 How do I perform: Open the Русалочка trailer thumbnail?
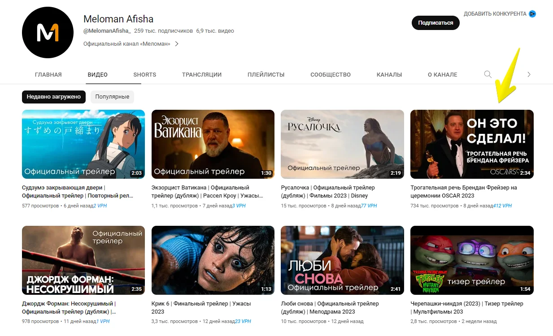342,144
